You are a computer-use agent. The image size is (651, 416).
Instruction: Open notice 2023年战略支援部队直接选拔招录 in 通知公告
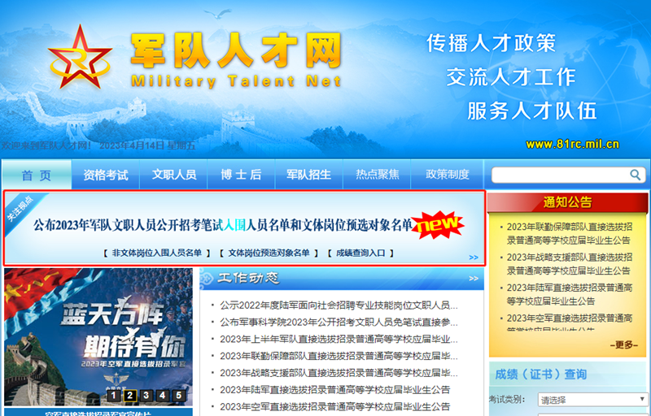(569, 264)
